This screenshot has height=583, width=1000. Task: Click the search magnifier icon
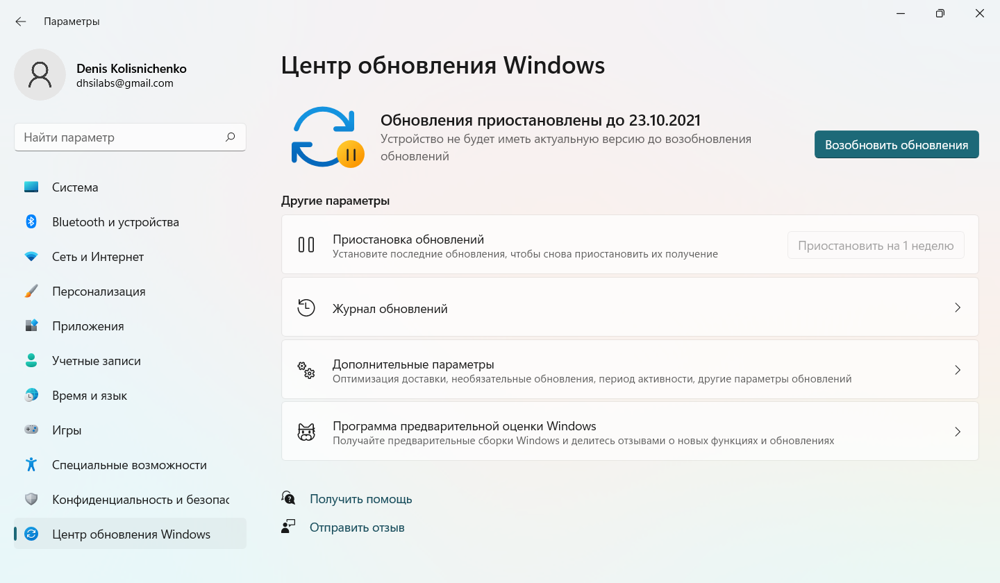tap(231, 137)
